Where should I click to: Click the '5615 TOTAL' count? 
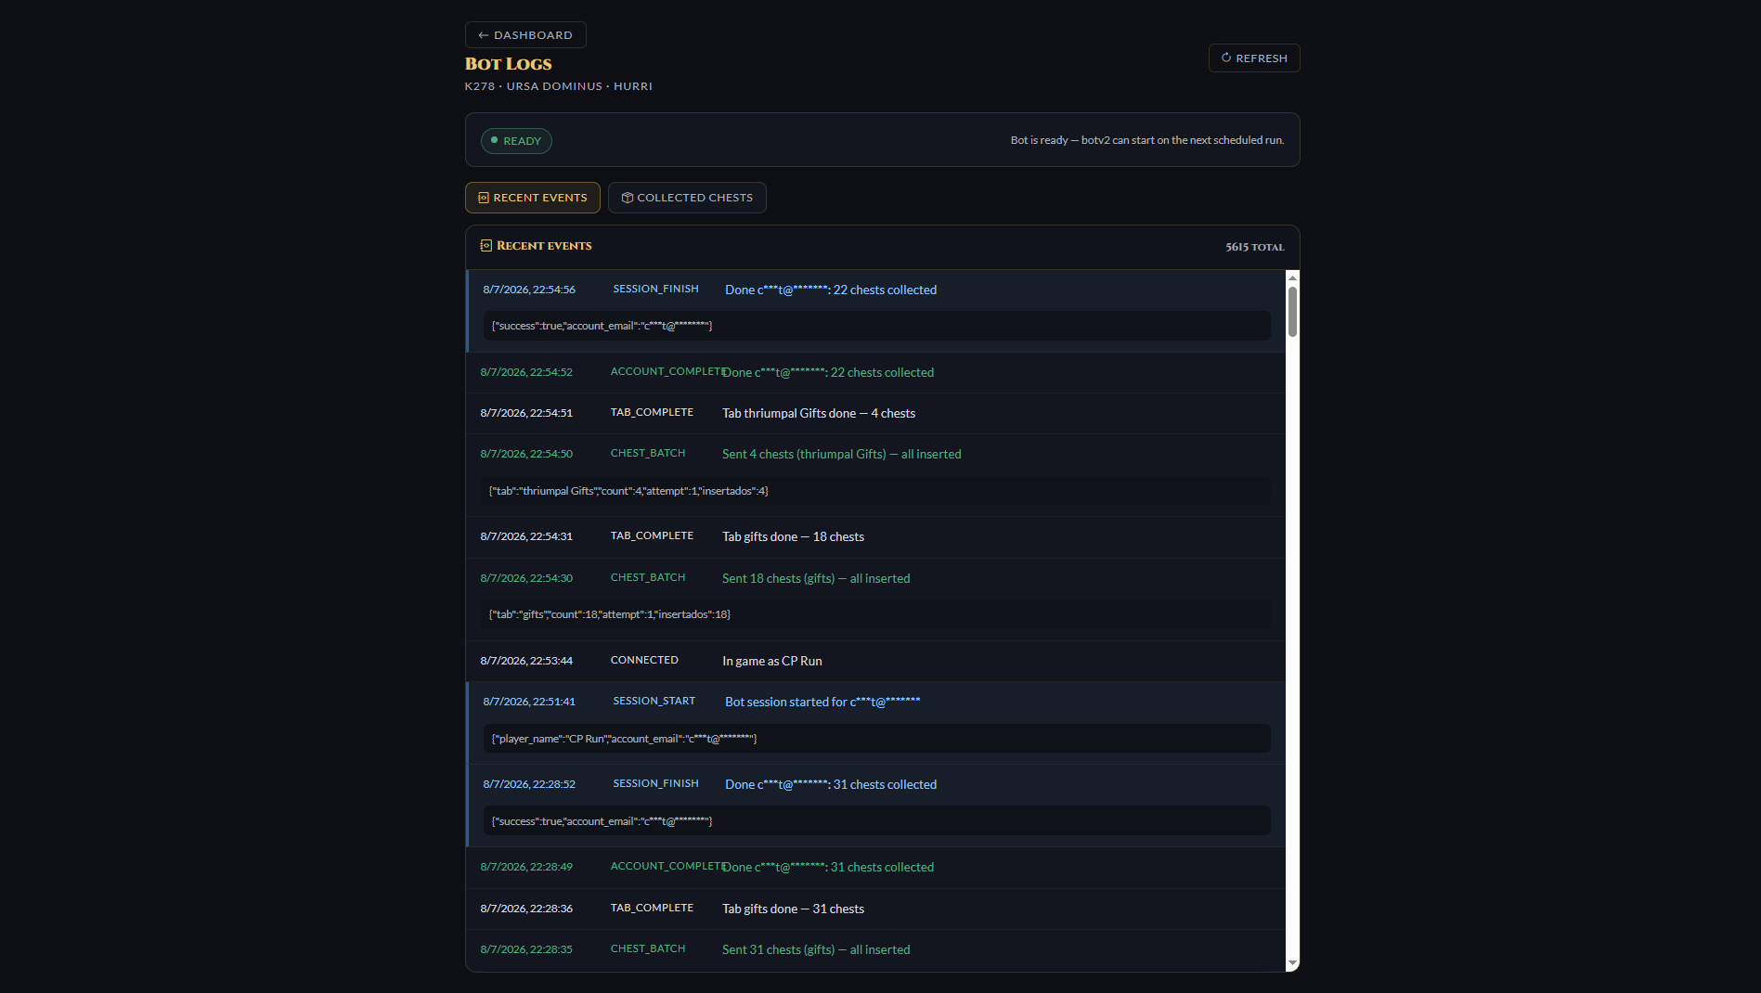tap(1255, 247)
